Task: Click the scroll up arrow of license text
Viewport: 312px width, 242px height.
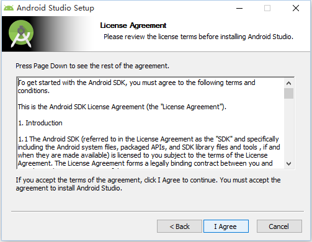Action: (288, 83)
